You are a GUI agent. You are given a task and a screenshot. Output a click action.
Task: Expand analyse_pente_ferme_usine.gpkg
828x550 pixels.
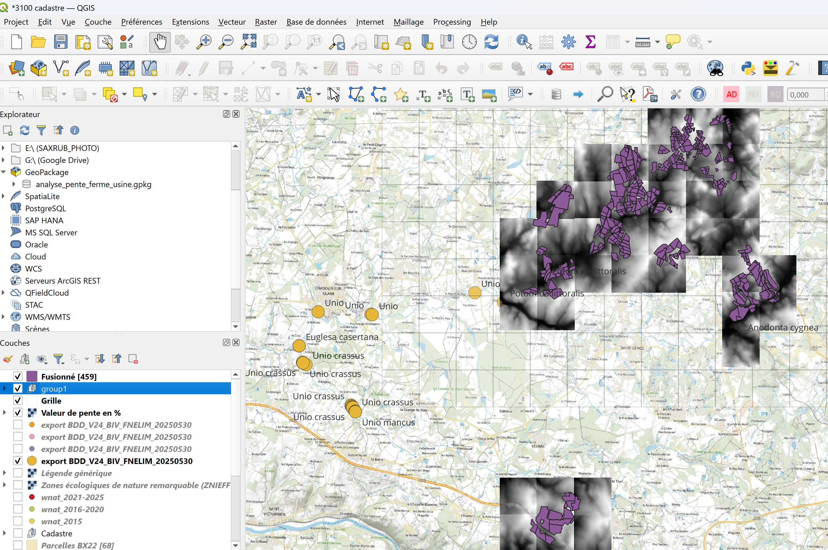(x=14, y=184)
